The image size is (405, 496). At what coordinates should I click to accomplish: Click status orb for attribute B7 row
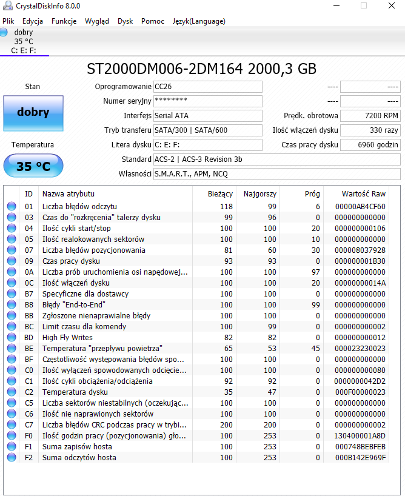point(12,293)
